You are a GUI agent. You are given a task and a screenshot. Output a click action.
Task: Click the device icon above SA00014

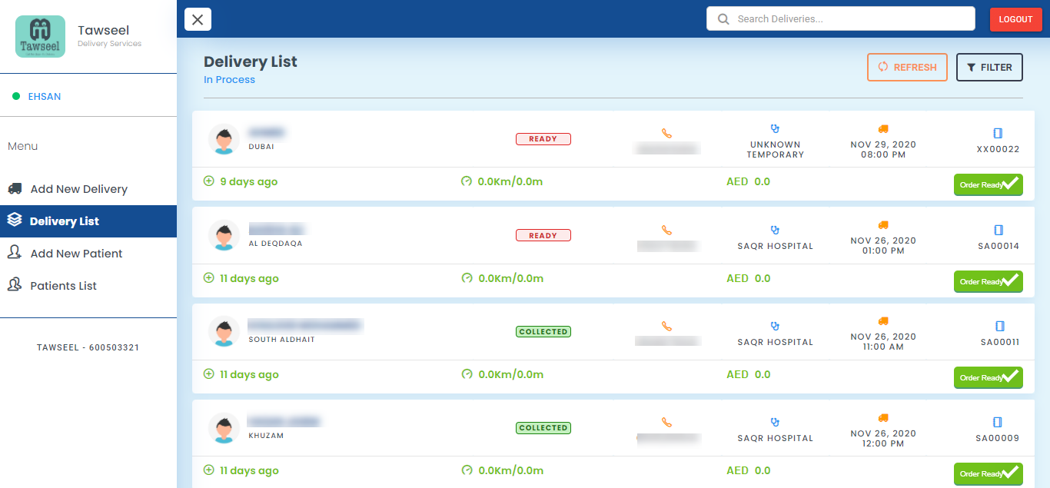tap(998, 230)
